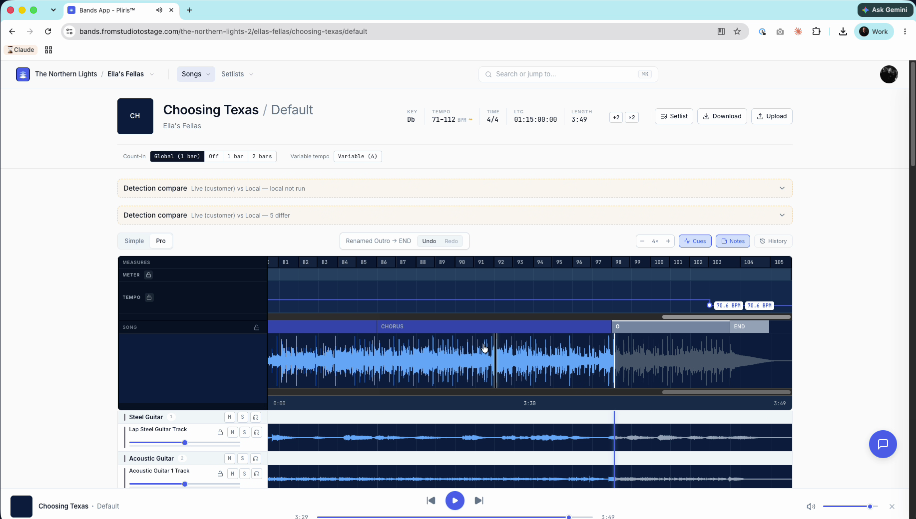Toggle the Notes overlay button
916x519 pixels.
click(733, 241)
